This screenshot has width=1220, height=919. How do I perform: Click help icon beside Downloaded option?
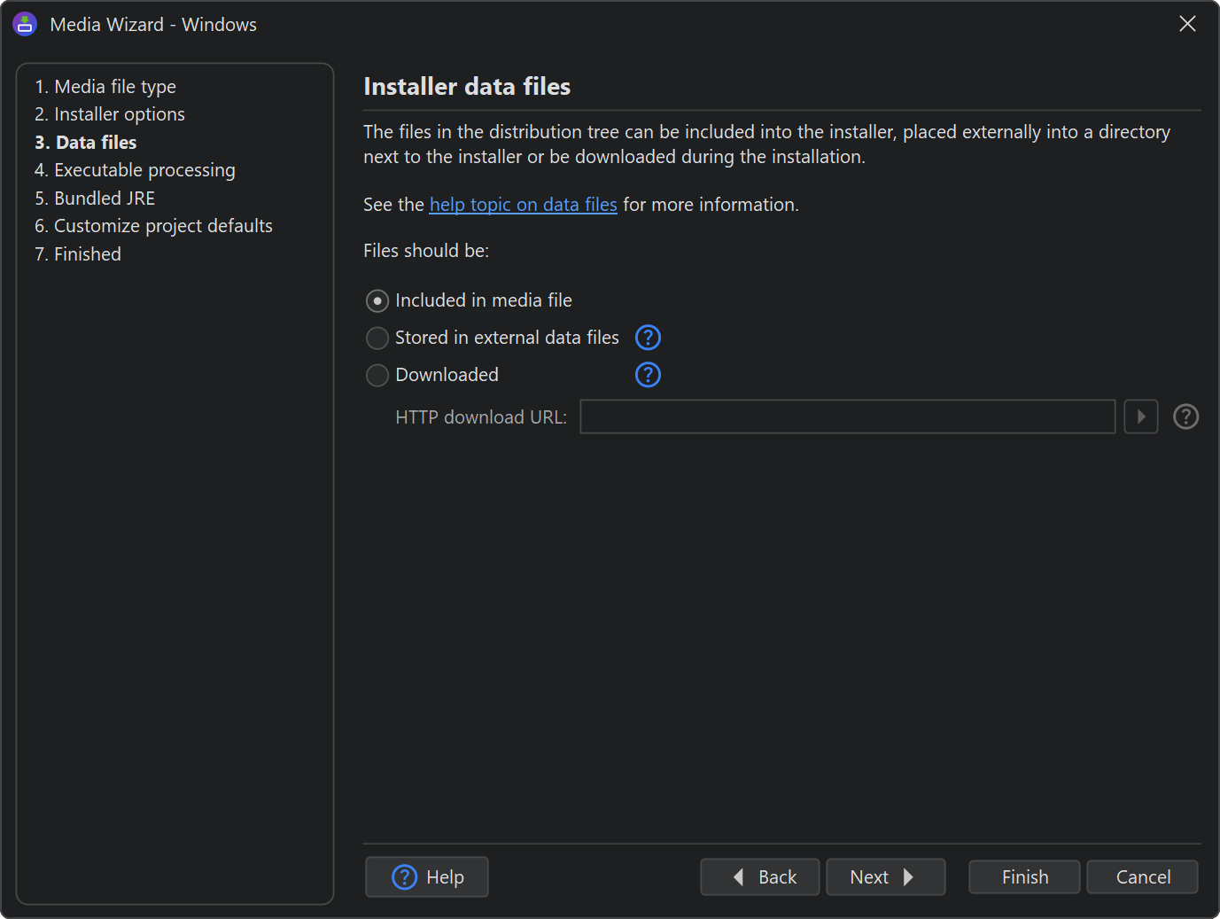649,375
